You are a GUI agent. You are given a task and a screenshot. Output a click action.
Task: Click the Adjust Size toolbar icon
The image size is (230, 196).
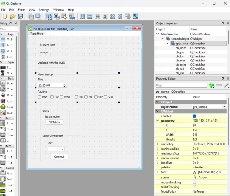click(135, 16)
